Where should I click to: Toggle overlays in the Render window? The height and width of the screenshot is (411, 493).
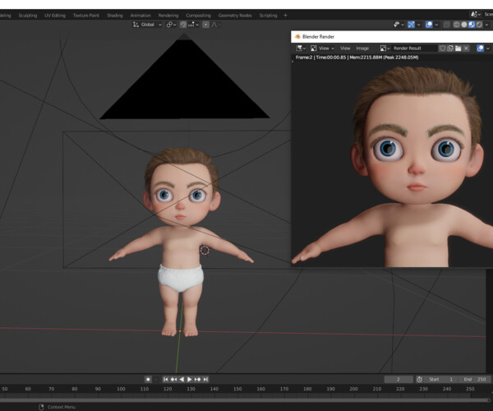coord(480,48)
